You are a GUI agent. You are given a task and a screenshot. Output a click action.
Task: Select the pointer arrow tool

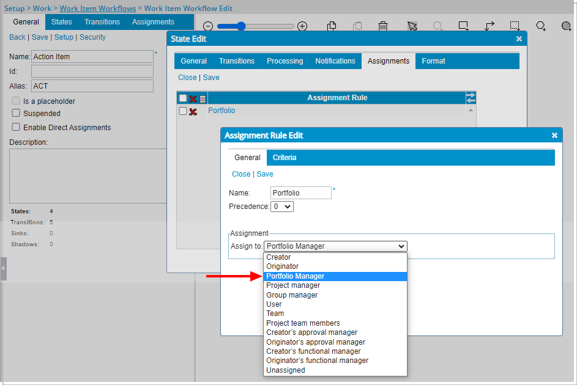click(412, 26)
